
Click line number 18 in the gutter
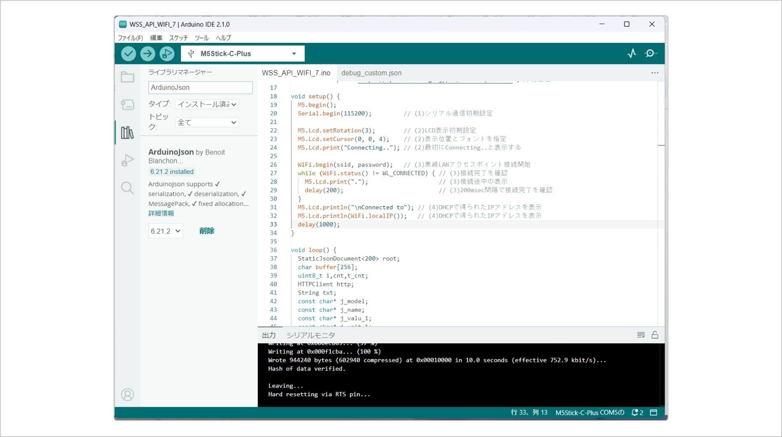pyautogui.click(x=273, y=96)
